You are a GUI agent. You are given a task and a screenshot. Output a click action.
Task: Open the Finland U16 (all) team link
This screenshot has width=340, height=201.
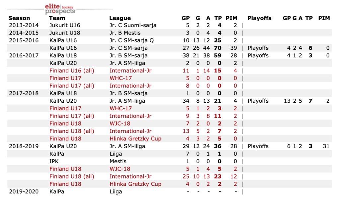point(71,71)
